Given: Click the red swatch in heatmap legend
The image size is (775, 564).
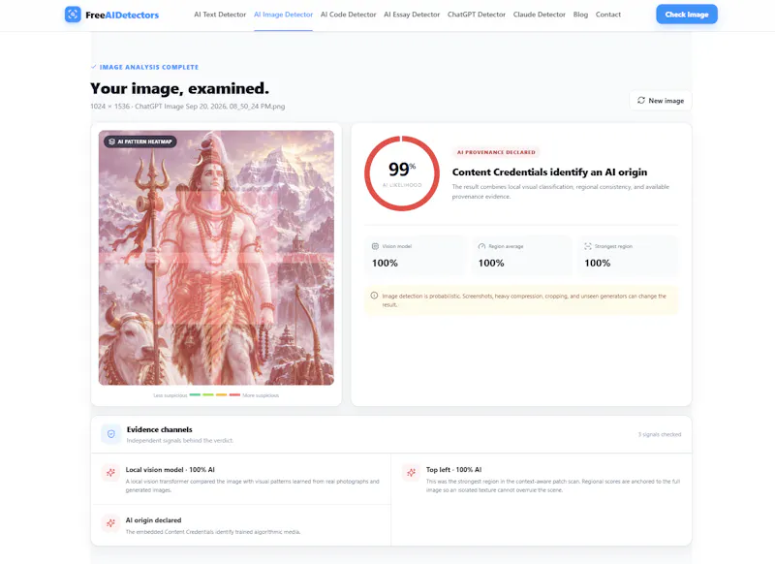Looking at the screenshot, I should pos(234,395).
